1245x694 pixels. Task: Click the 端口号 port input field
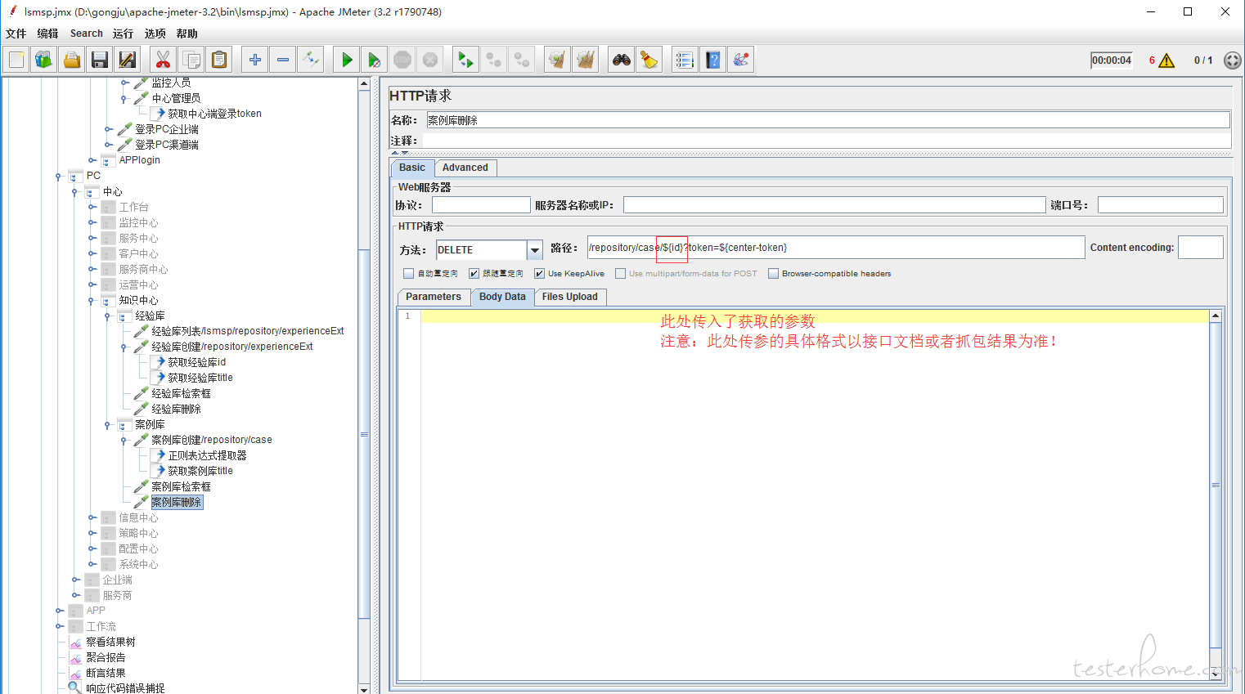pos(1161,205)
